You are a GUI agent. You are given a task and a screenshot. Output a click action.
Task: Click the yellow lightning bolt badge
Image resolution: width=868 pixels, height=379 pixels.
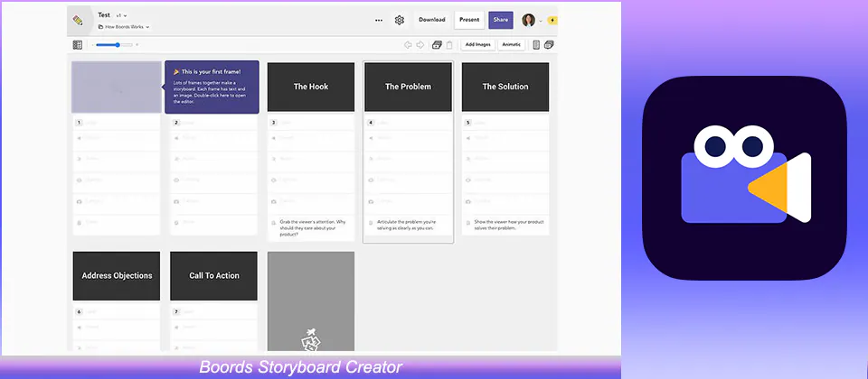(x=552, y=21)
